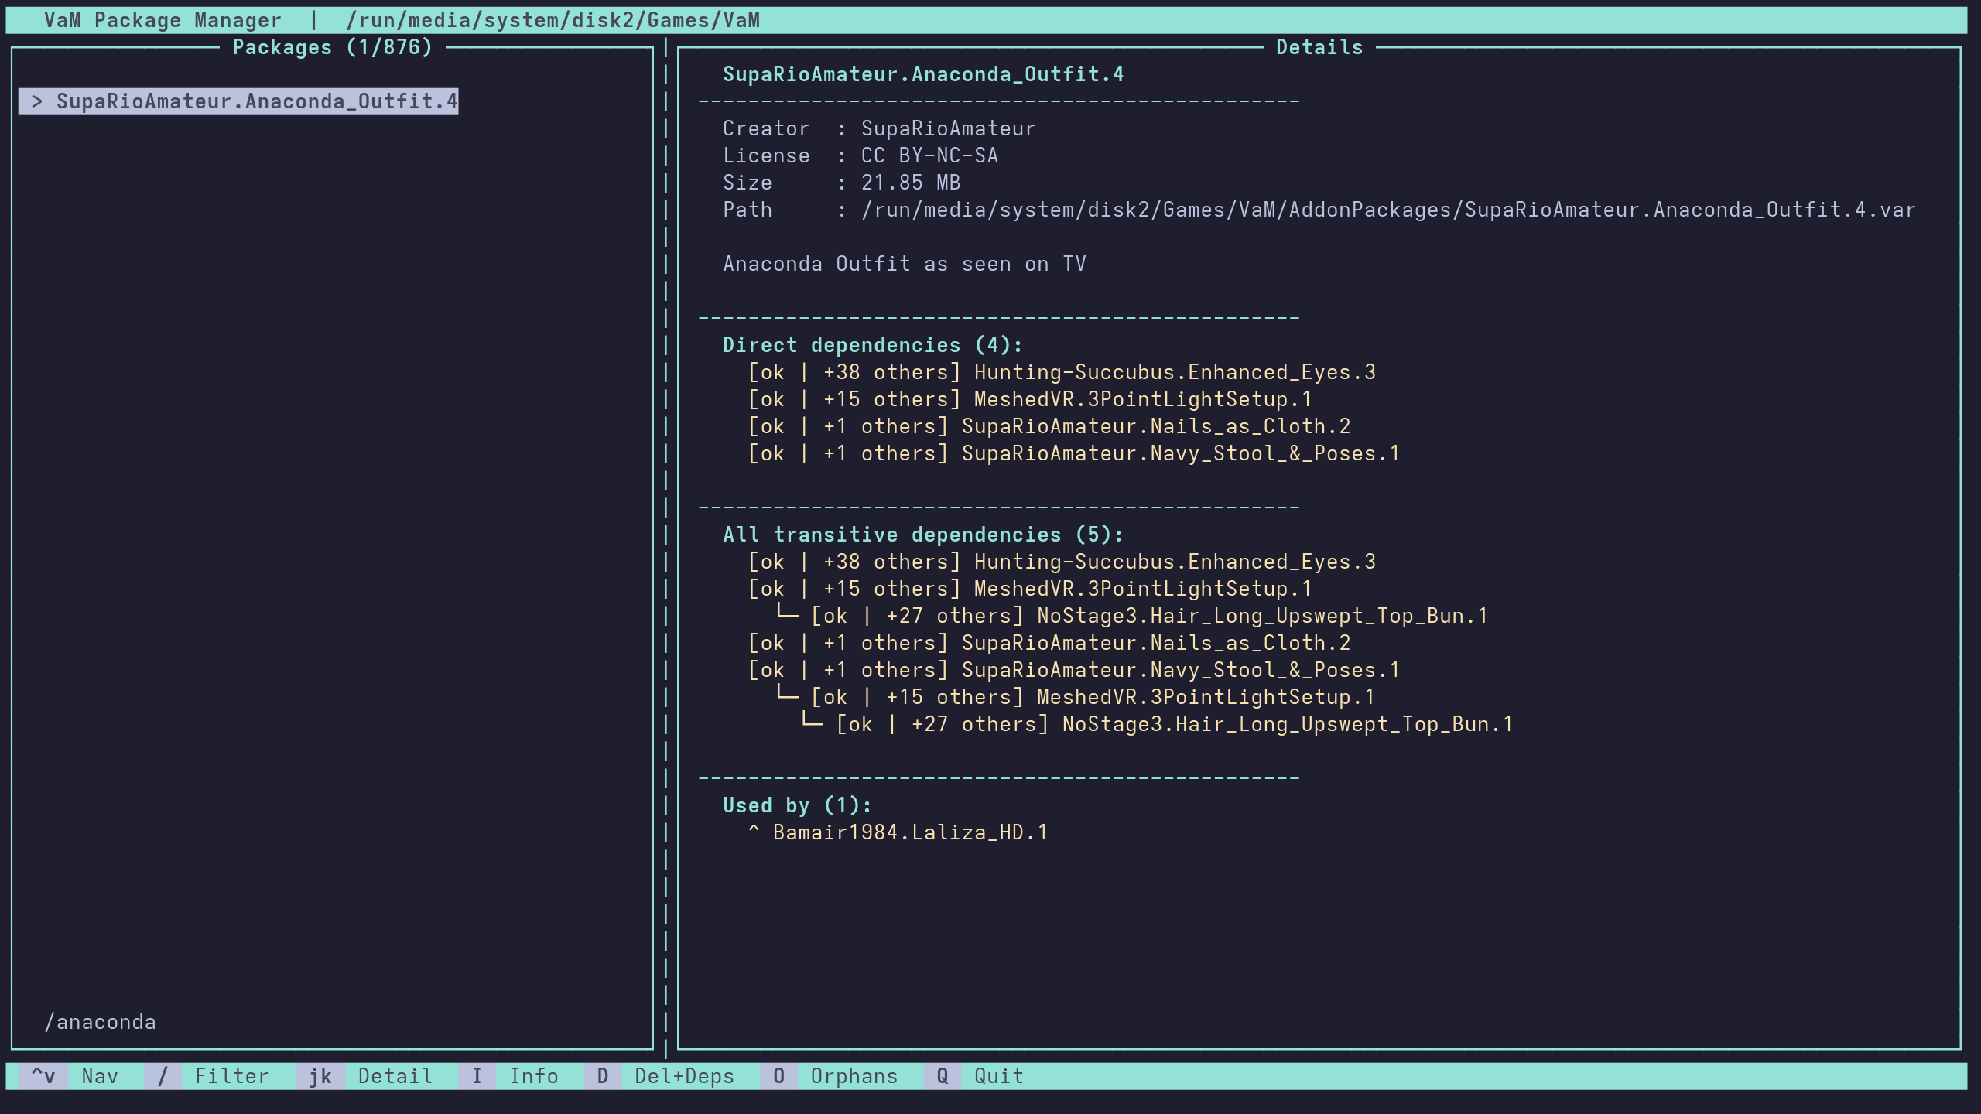
Task: Select SupaRioAmateur.Anaconda_Outfit.4 in package list
Action: pyautogui.click(x=255, y=101)
